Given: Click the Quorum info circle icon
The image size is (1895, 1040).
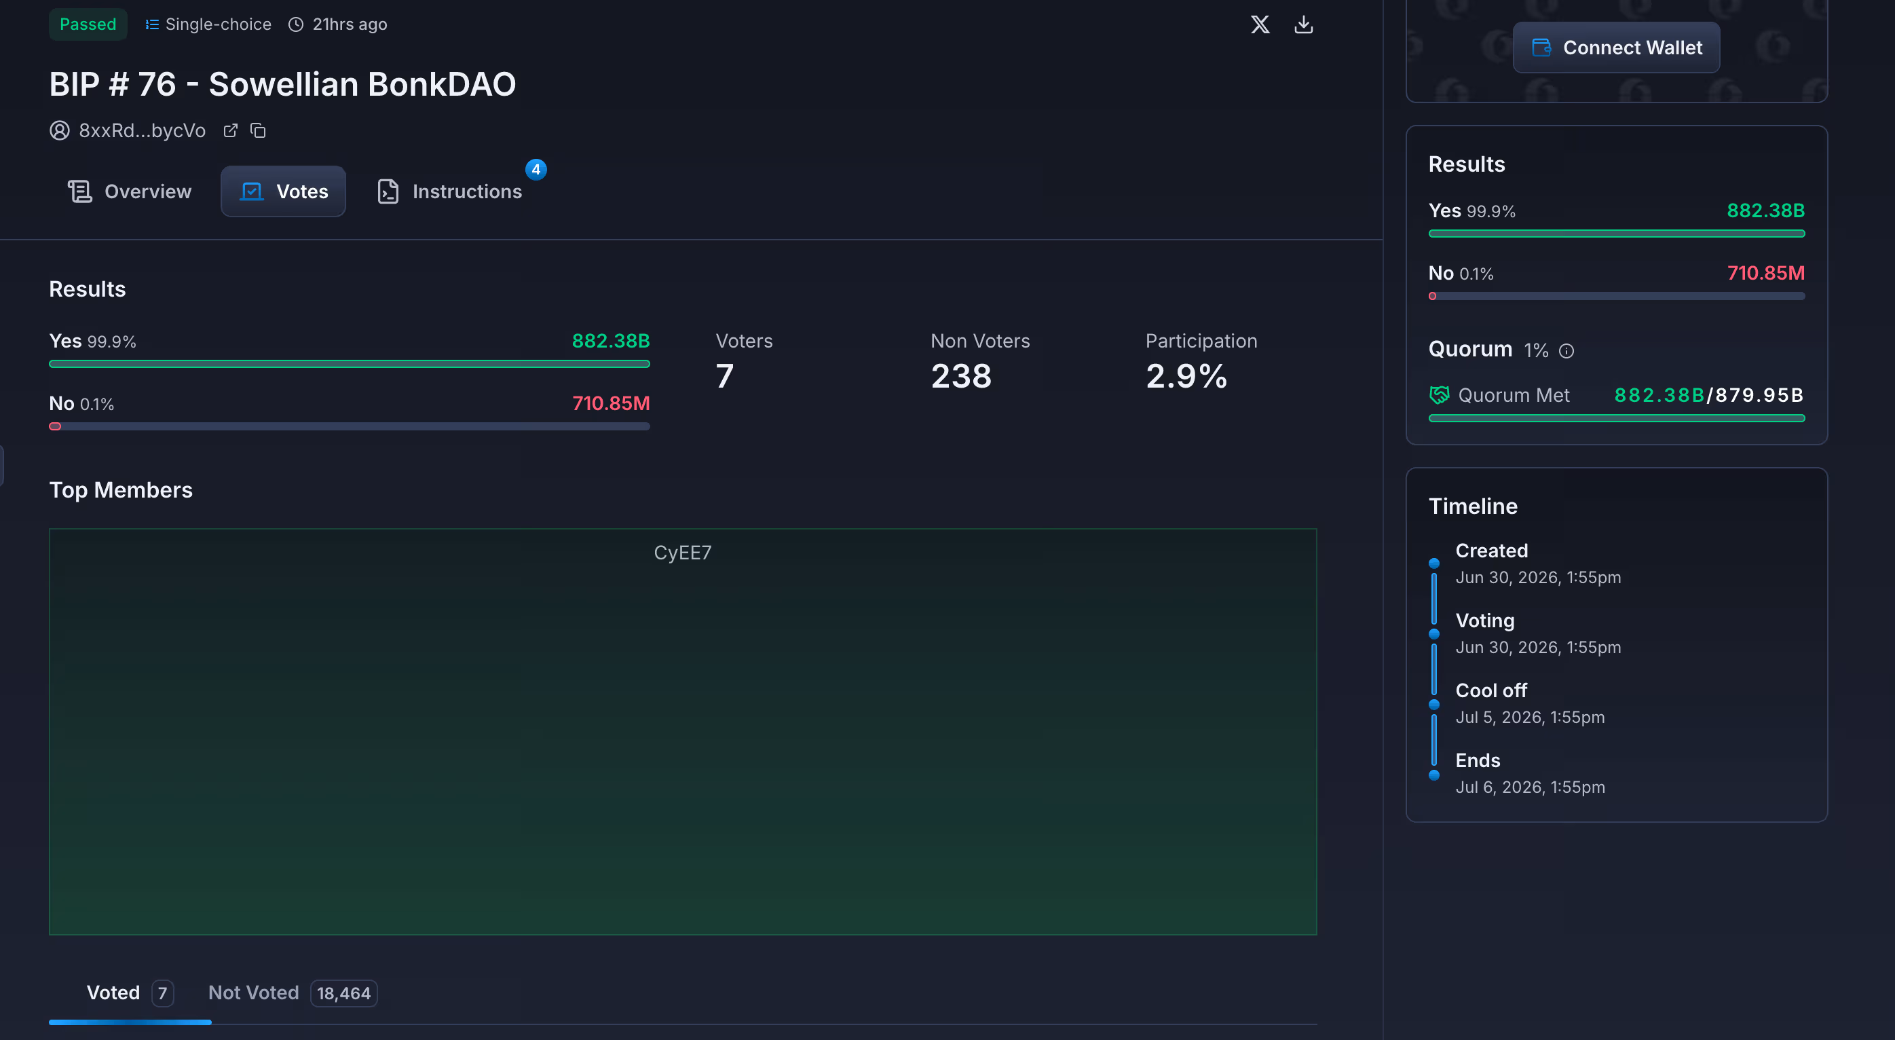Looking at the screenshot, I should (1566, 350).
